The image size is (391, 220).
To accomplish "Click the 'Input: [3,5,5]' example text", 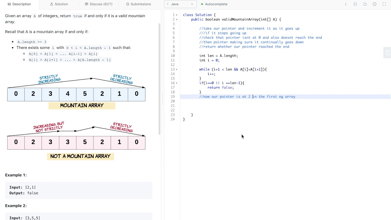I will point(25,218).
